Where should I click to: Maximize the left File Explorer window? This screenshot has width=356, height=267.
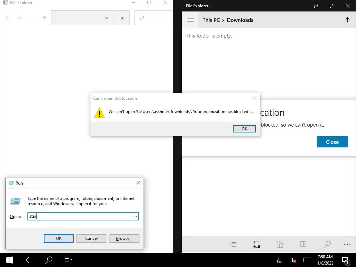point(149,2)
